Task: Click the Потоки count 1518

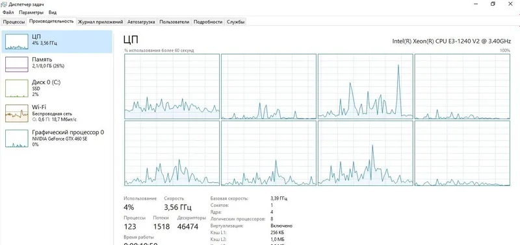Action: click(x=161, y=226)
